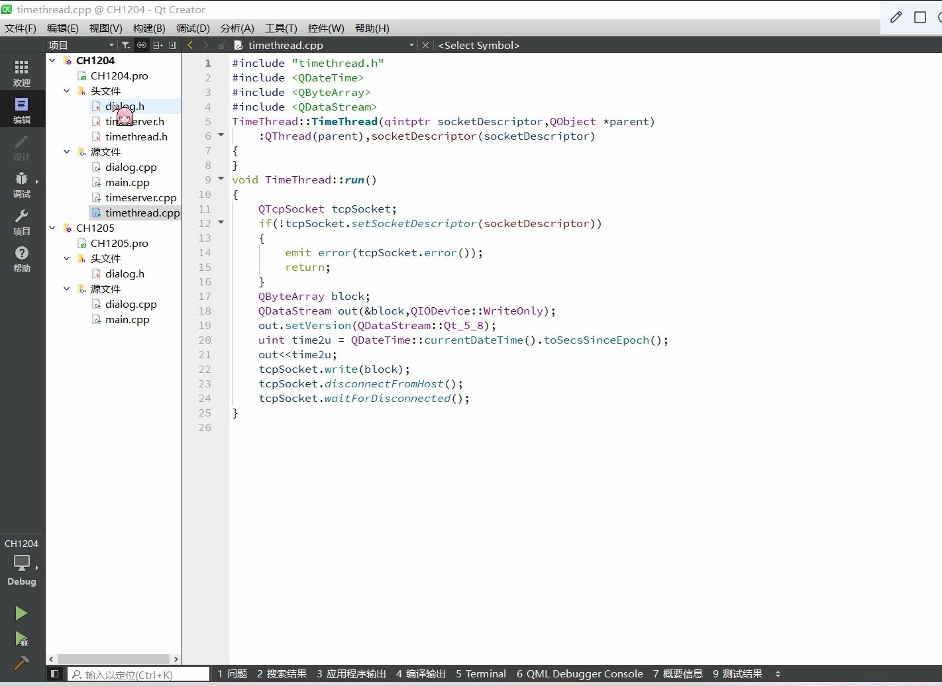Open the 欢迎 Welcome mode icon

[x=21, y=72]
